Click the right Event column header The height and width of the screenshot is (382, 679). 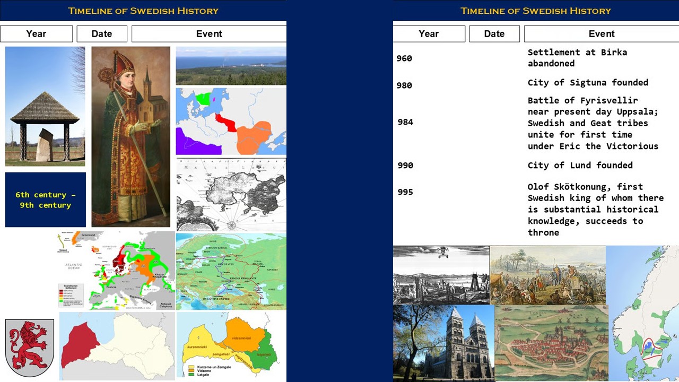tap(602, 34)
